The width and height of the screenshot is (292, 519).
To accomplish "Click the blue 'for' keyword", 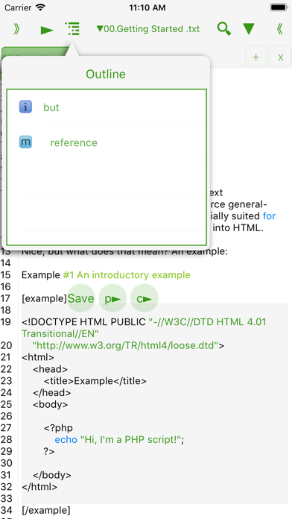I will 269,216.
